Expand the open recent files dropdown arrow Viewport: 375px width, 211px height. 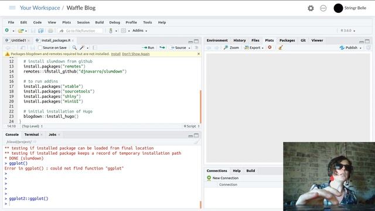coord(26,31)
